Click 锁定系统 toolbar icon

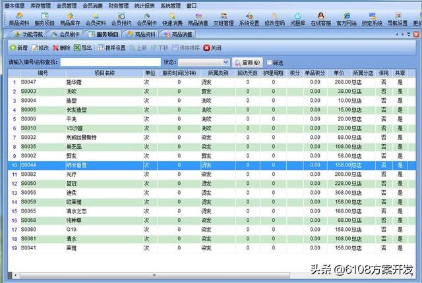(372, 19)
